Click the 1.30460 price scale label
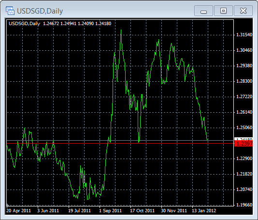 [x=244, y=50]
